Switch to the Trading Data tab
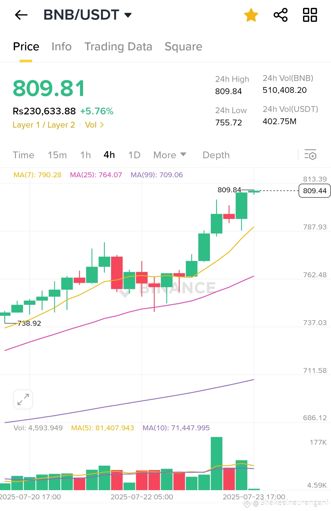 click(118, 47)
